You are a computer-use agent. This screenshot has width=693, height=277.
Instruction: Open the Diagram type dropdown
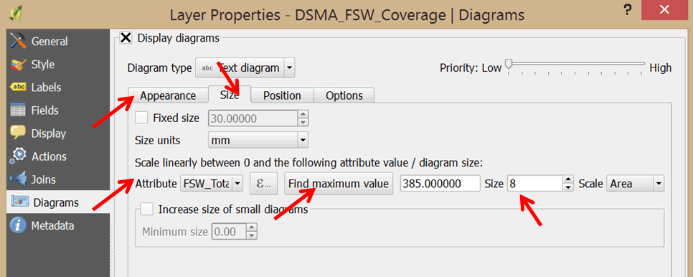click(245, 68)
